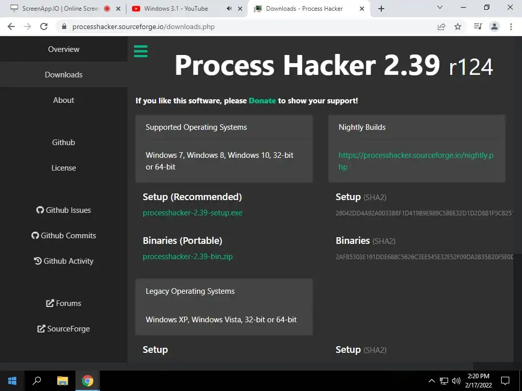Open the License sidebar link
The width and height of the screenshot is (522, 391).
click(64, 168)
